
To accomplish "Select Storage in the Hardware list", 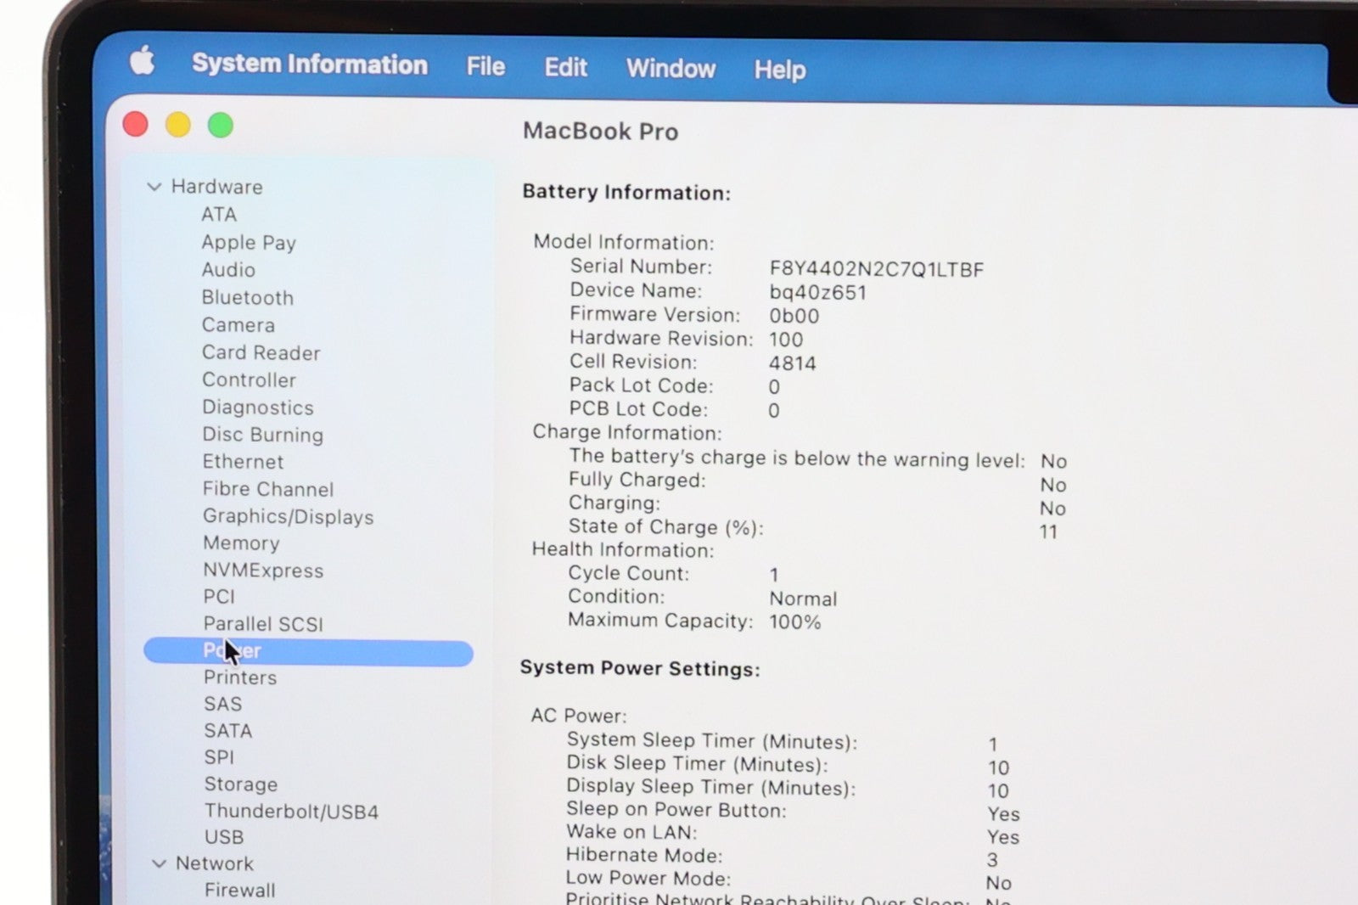I will [240, 784].
